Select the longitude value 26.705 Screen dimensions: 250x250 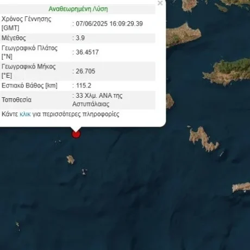point(85,71)
